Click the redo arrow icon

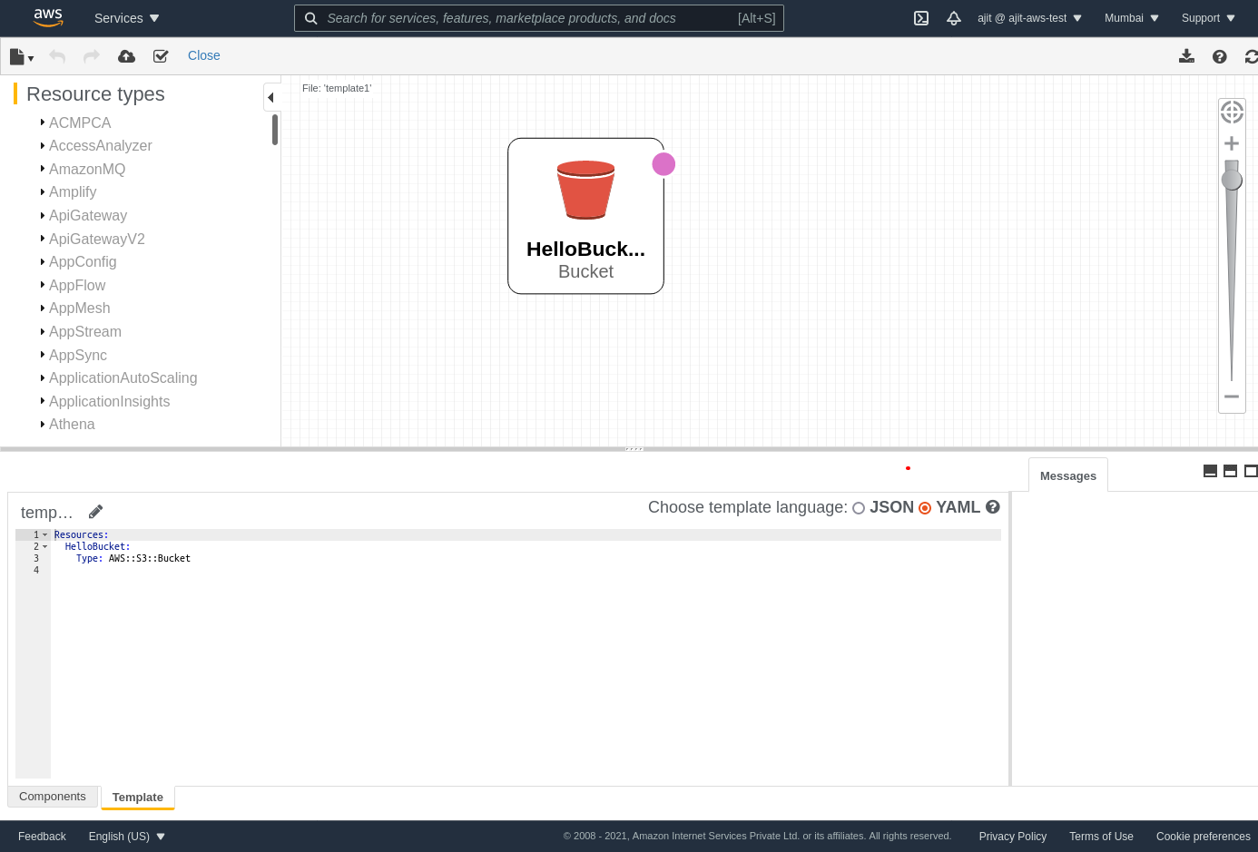(92, 56)
